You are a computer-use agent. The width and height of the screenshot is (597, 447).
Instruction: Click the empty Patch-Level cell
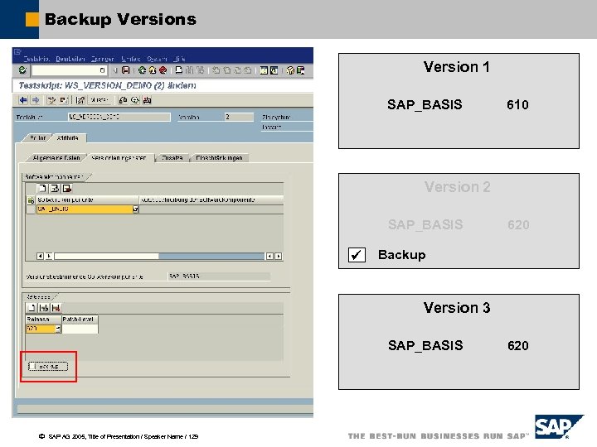point(80,329)
